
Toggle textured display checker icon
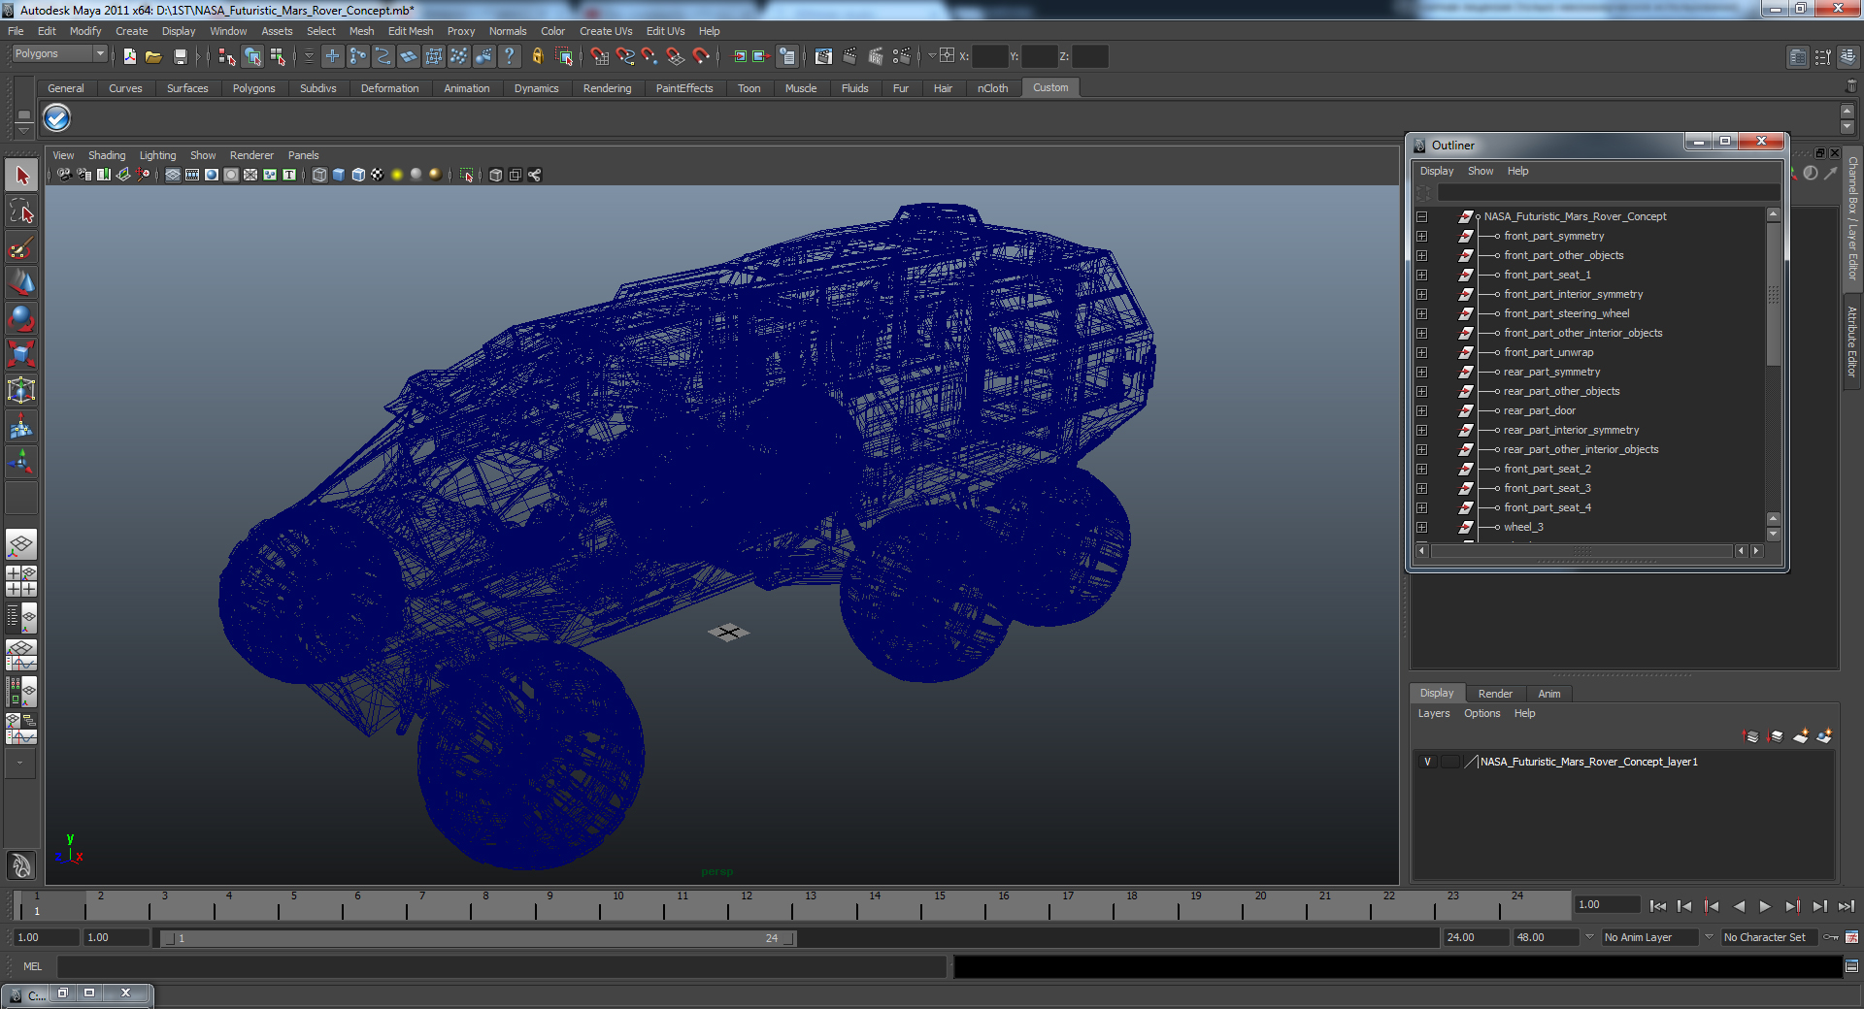378,175
